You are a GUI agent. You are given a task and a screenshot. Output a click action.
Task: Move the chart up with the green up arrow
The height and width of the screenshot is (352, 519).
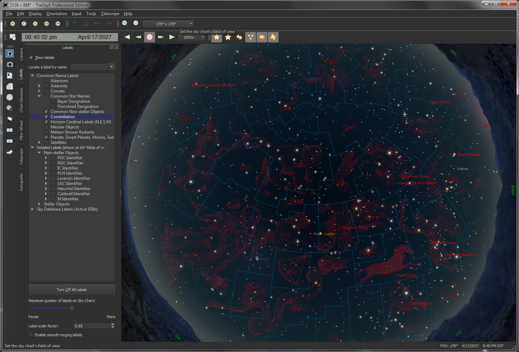click(75, 24)
